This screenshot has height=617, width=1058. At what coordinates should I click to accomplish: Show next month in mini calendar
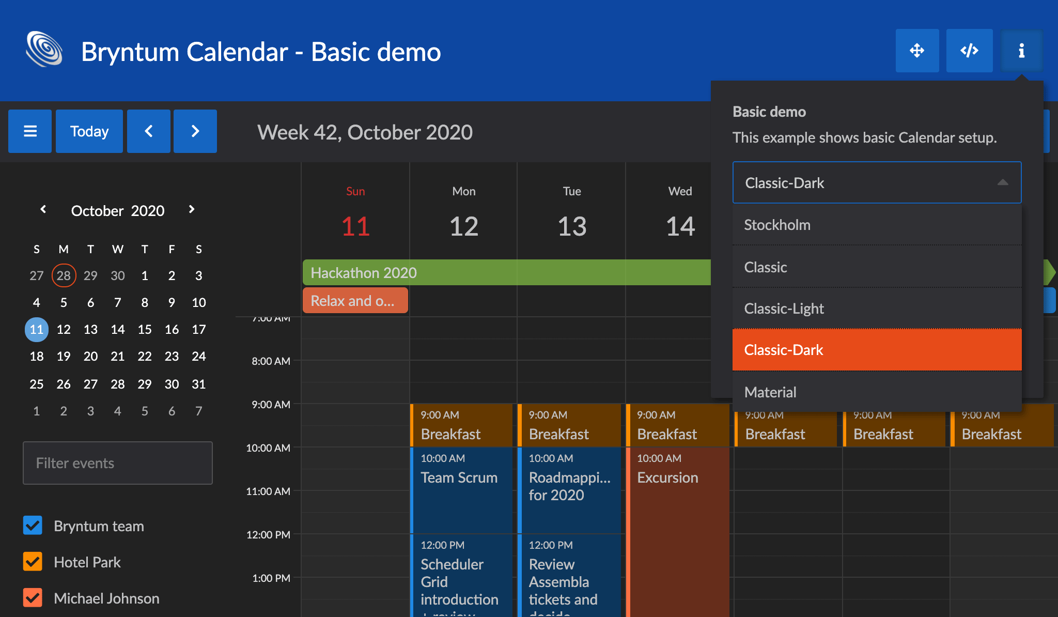click(x=192, y=209)
